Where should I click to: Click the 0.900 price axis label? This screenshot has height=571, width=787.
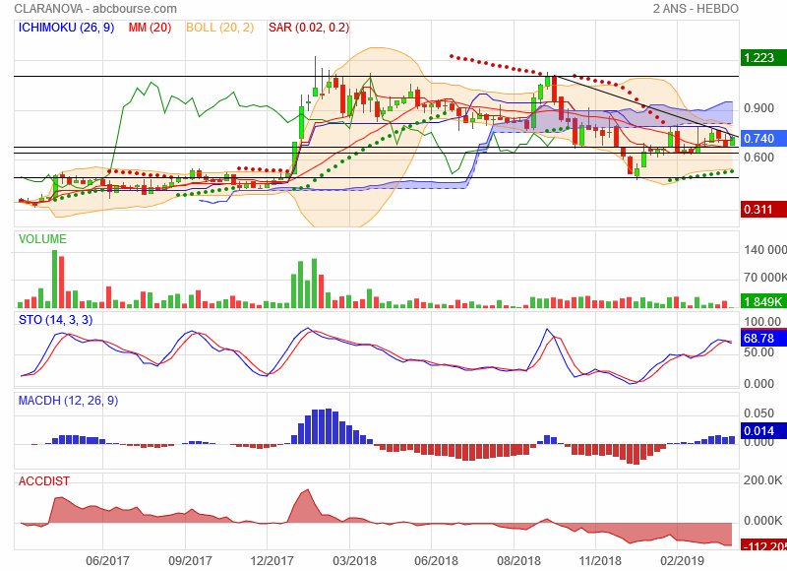point(758,108)
